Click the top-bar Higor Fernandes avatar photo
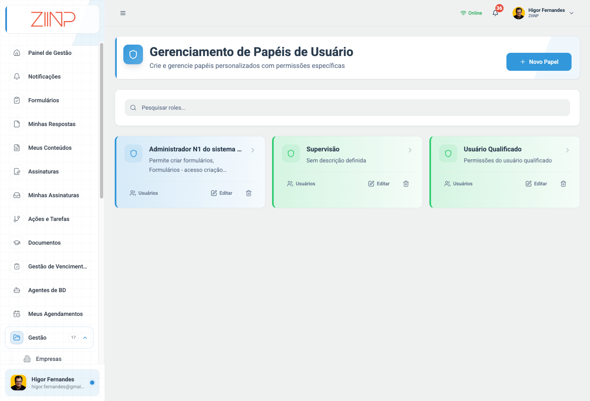 pyautogui.click(x=519, y=13)
